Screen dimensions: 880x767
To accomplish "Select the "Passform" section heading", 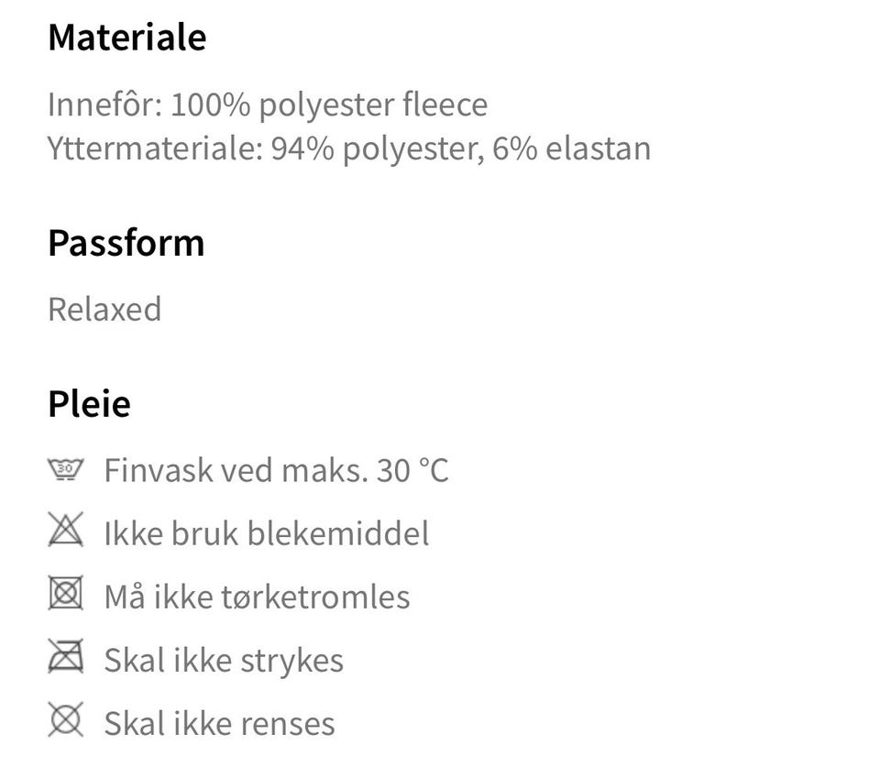I will click(126, 244).
